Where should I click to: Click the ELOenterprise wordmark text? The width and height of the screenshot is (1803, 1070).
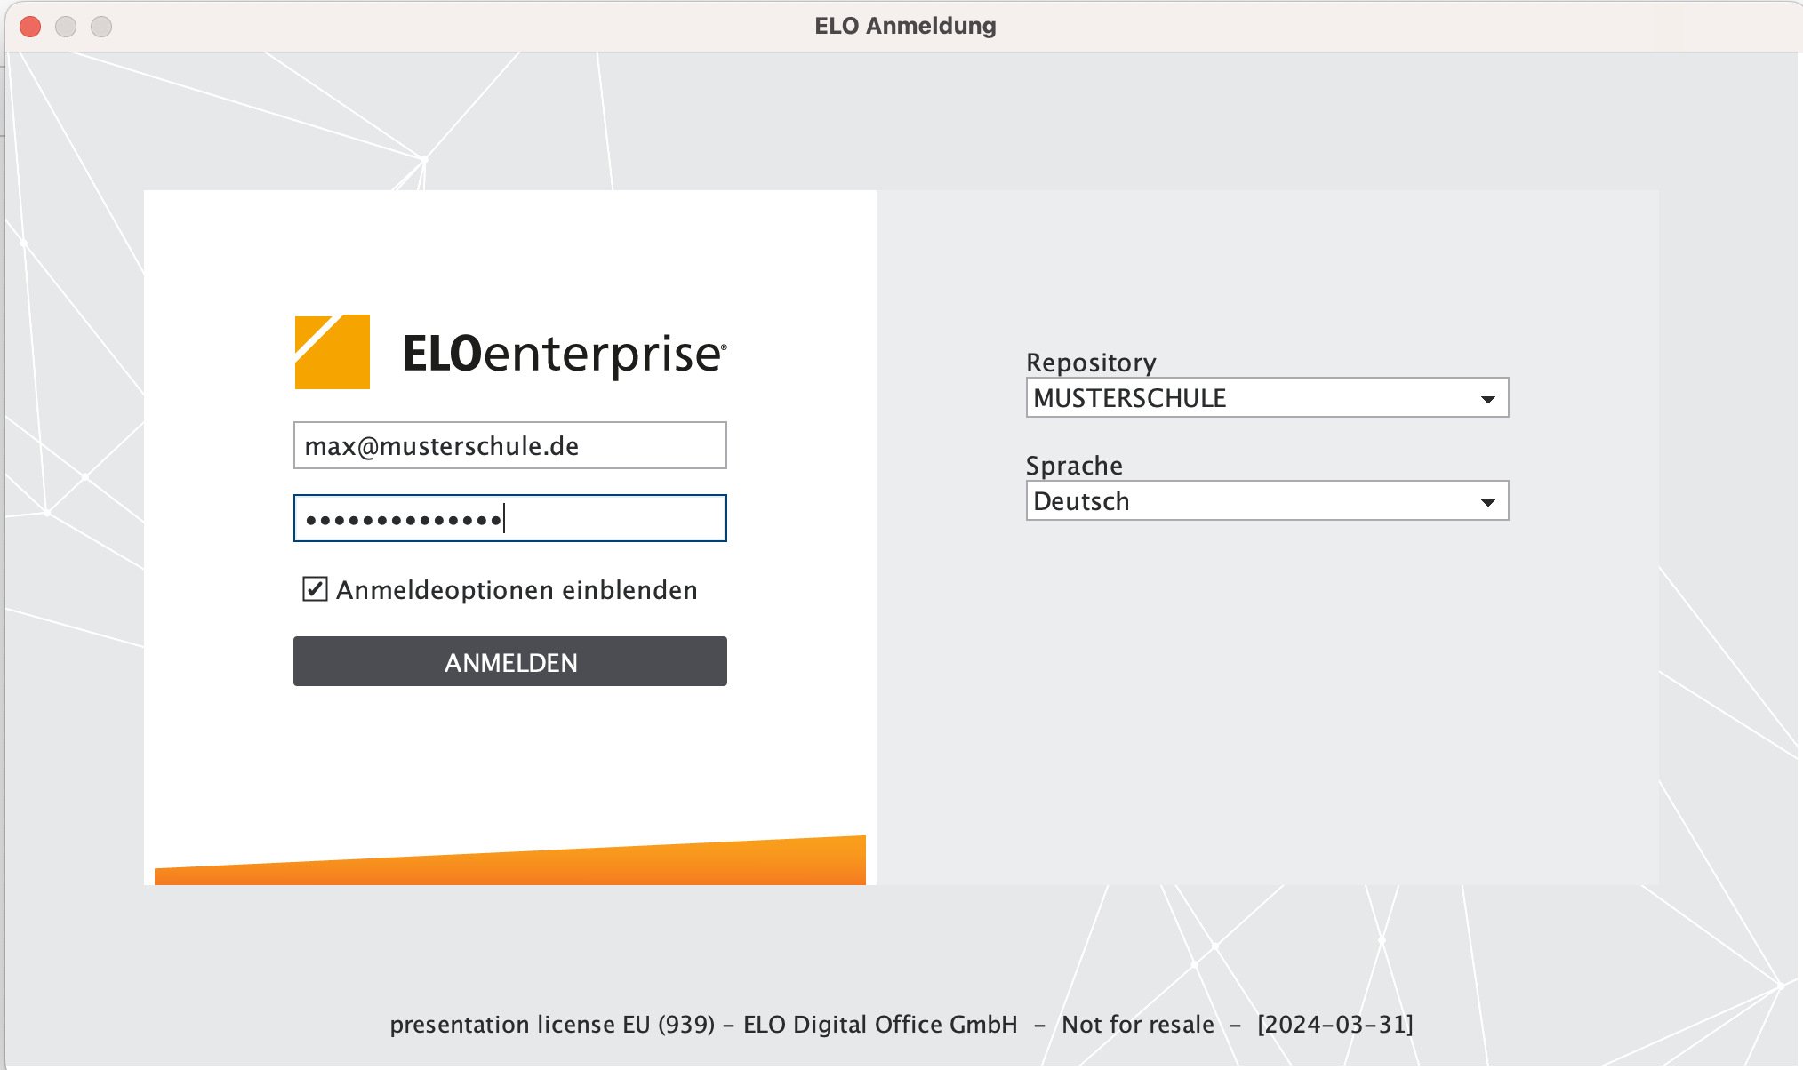[x=564, y=354]
